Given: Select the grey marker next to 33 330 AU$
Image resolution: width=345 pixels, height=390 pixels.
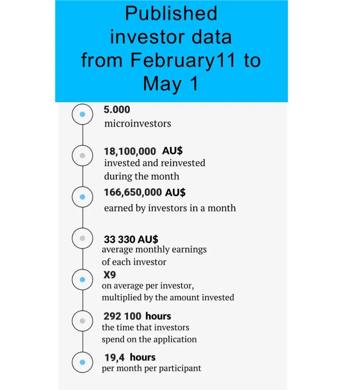Looking at the screenshot, I should (82, 238).
